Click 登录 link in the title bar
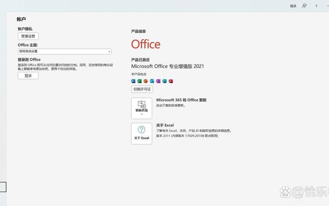The image size is (329, 206). pyautogui.click(x=293, y=6)
